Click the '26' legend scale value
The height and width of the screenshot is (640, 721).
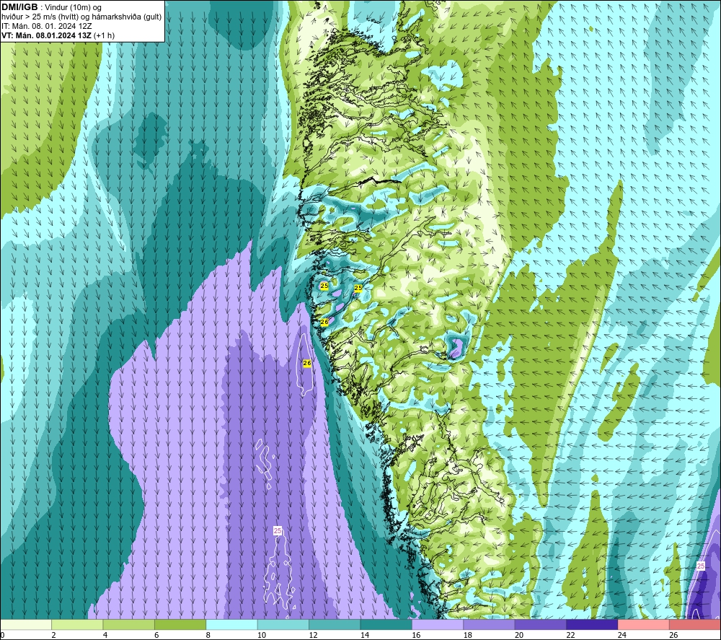pyautogui.click(x=673, y=635)
